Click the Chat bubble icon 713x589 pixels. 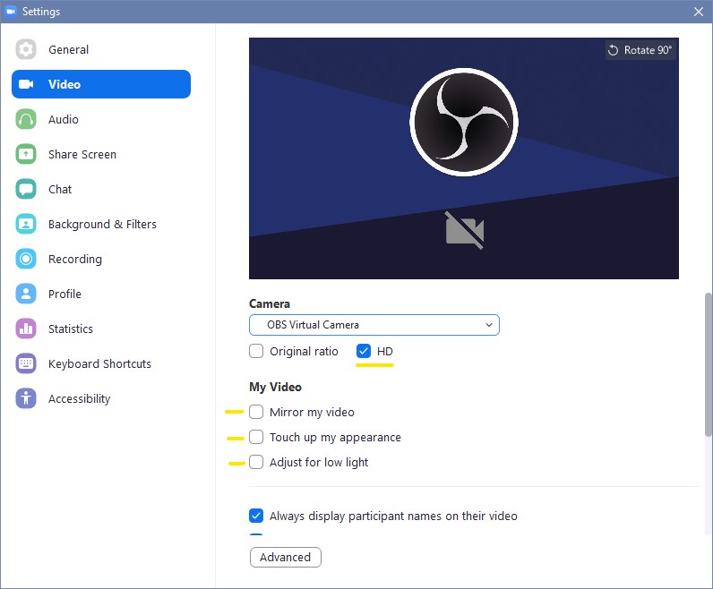tap(26, 189)
